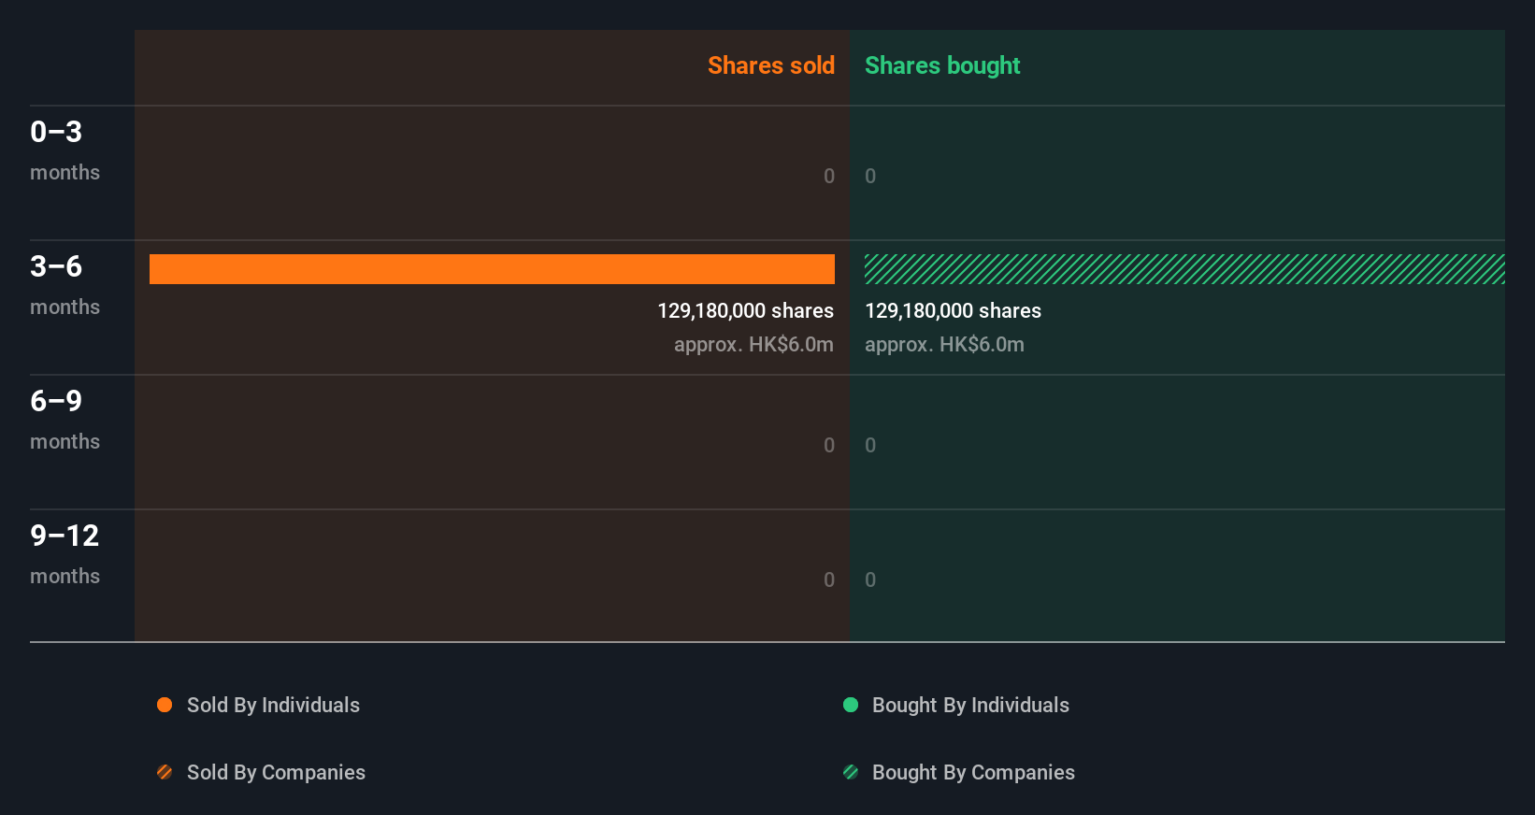Click the orange Sold By Individuals dot
Screen dimensions: 1535x815
coord(165,705)
